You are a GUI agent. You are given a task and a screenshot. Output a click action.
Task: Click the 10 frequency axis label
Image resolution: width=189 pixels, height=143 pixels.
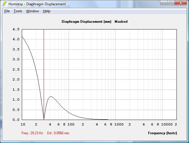tap(23, 124)
